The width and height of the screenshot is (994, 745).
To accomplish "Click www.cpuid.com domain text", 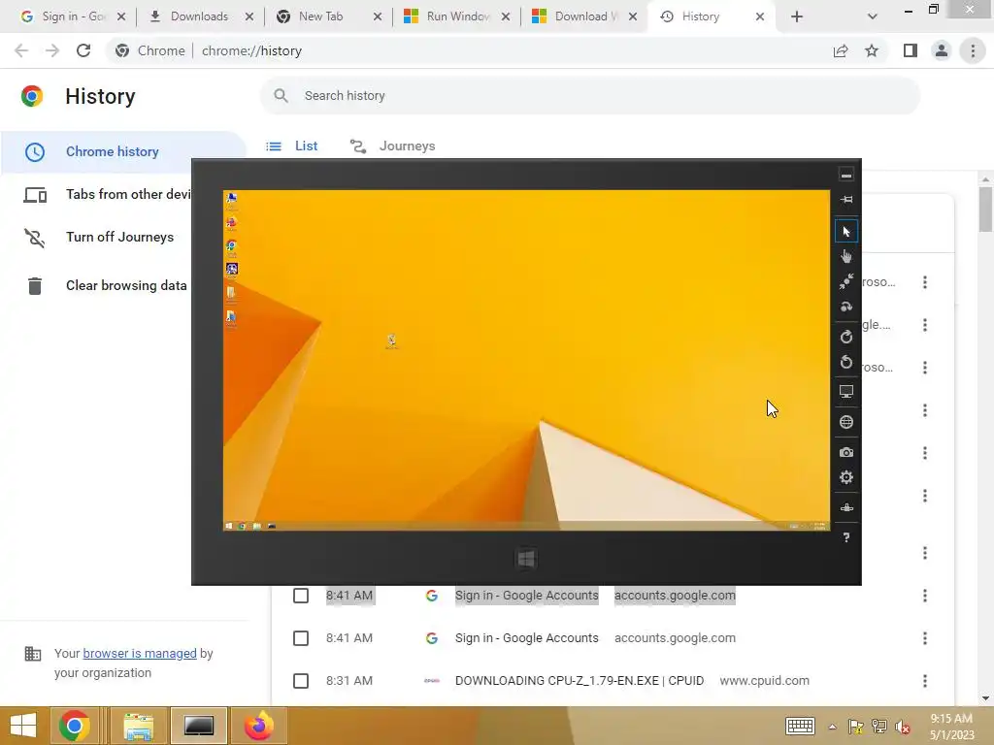I will point(765,681).
